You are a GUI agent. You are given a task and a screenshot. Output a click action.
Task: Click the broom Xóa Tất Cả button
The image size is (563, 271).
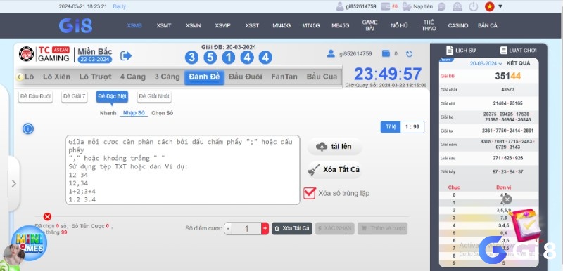click(x=335, y=170)
